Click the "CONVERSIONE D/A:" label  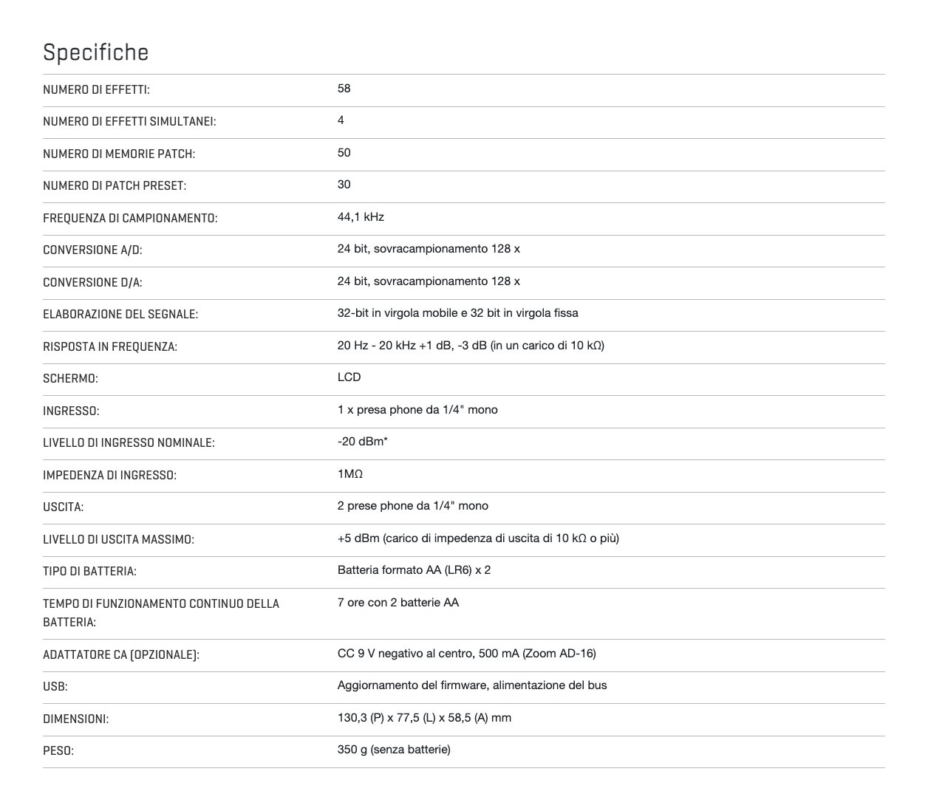pyautogui.click(x=92, y=283)
